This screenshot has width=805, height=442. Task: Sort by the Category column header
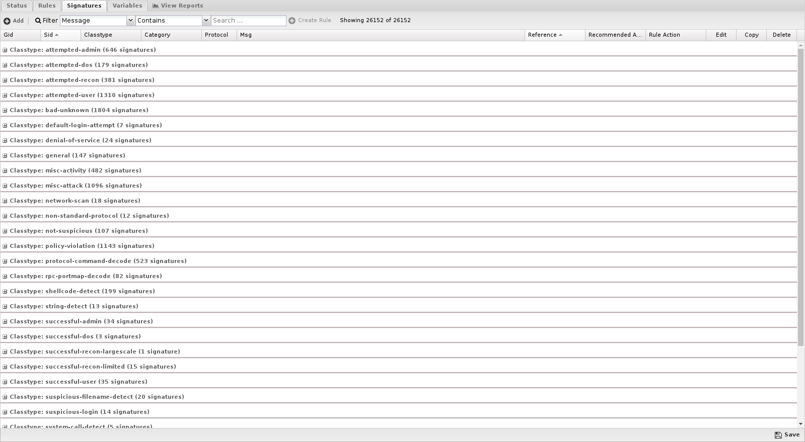point(171,35)
